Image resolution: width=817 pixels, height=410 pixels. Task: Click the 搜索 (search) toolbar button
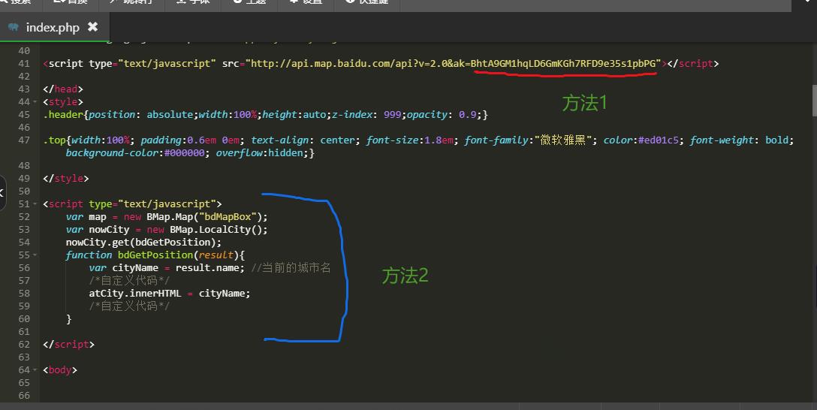pos(17,2)
